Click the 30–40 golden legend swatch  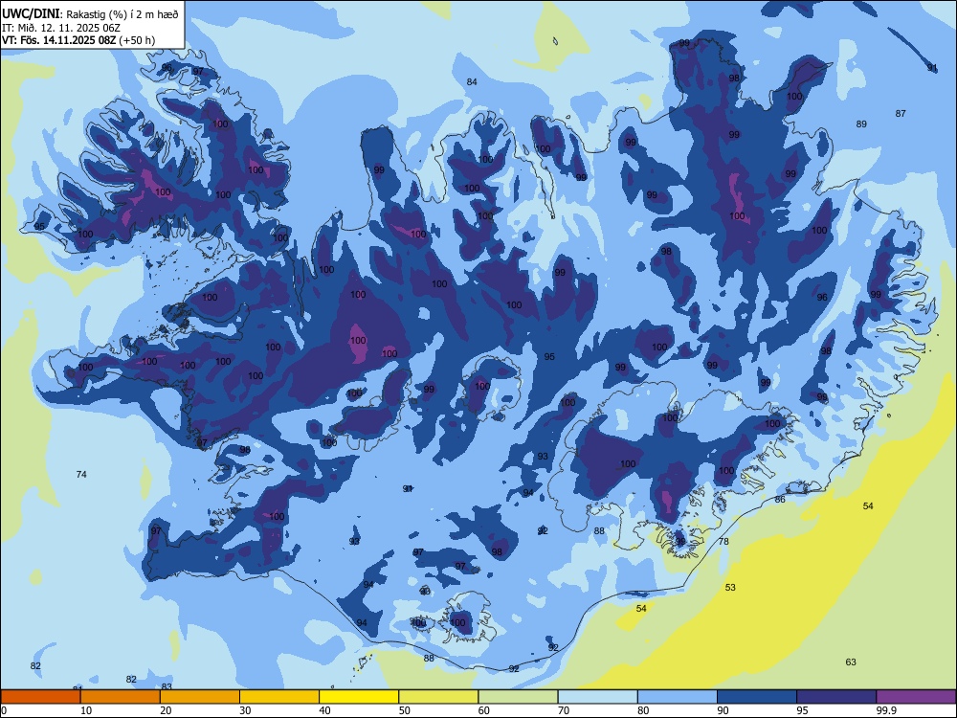279,697
